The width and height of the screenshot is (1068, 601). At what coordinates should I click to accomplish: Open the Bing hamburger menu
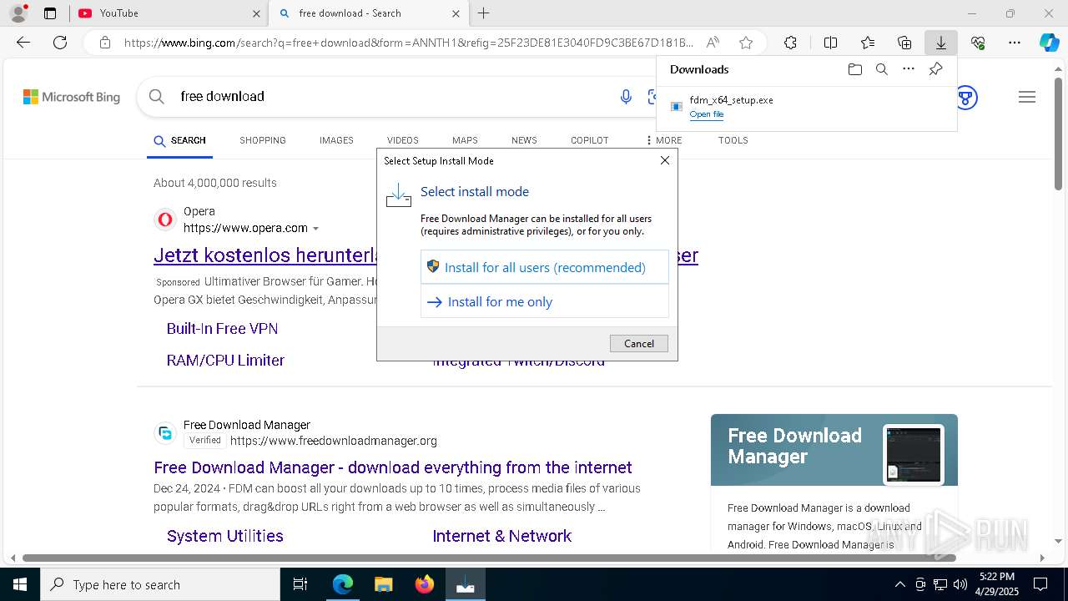tap(1027, 98)
